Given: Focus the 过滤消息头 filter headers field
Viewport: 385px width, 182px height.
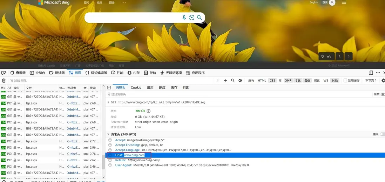Looking at the screenshot, I should [238, 94].
